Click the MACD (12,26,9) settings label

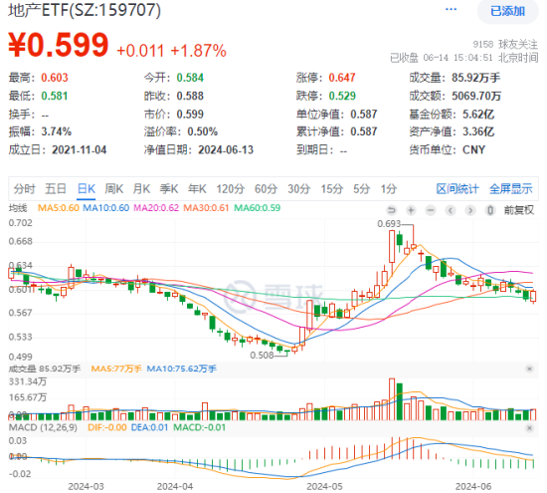pos(43,428)
